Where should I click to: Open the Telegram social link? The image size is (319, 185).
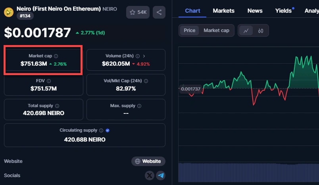click(160, 176)
